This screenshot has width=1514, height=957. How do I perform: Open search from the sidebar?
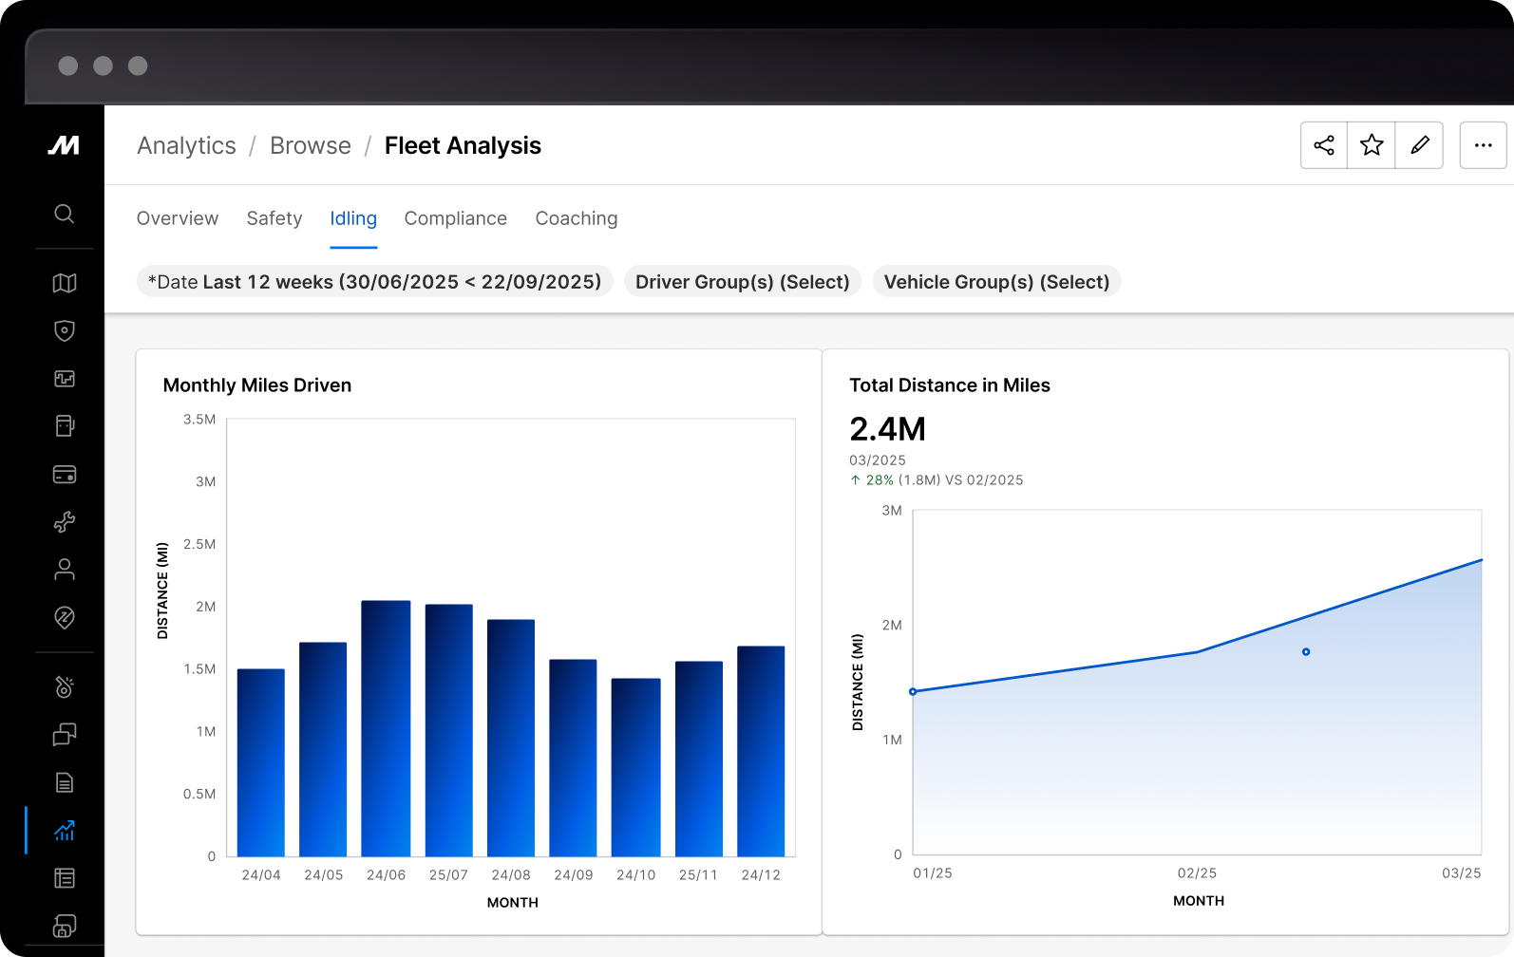point(64,214)
